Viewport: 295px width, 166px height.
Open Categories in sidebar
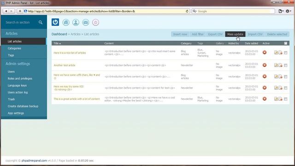14,48
